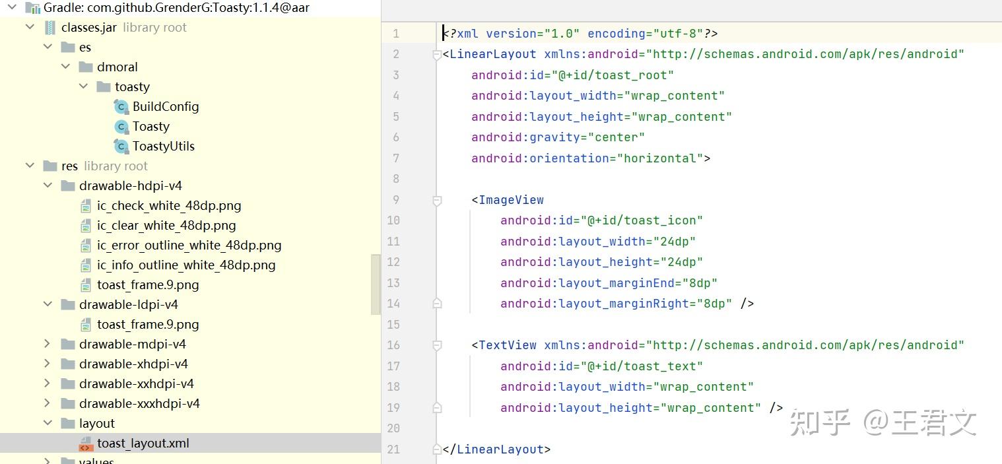This screenshot has height=464, width=1002.
Task: Fold the TextView tag block
Action: [436, 345]
